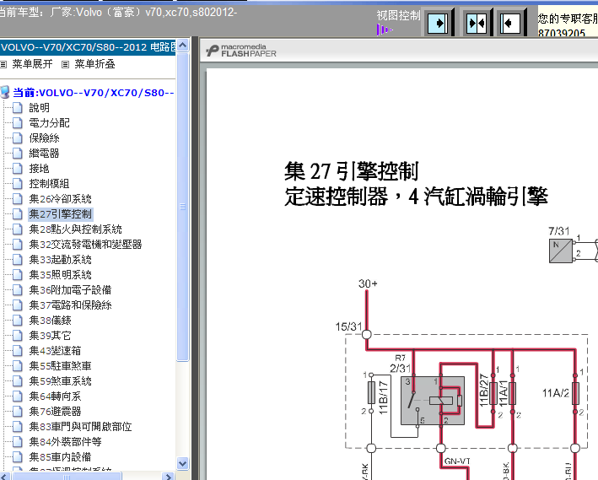Open 集26冷卻系統 in the tree
Image resolution: width=598 pixels, height=480 pixels.
[60, 199]
